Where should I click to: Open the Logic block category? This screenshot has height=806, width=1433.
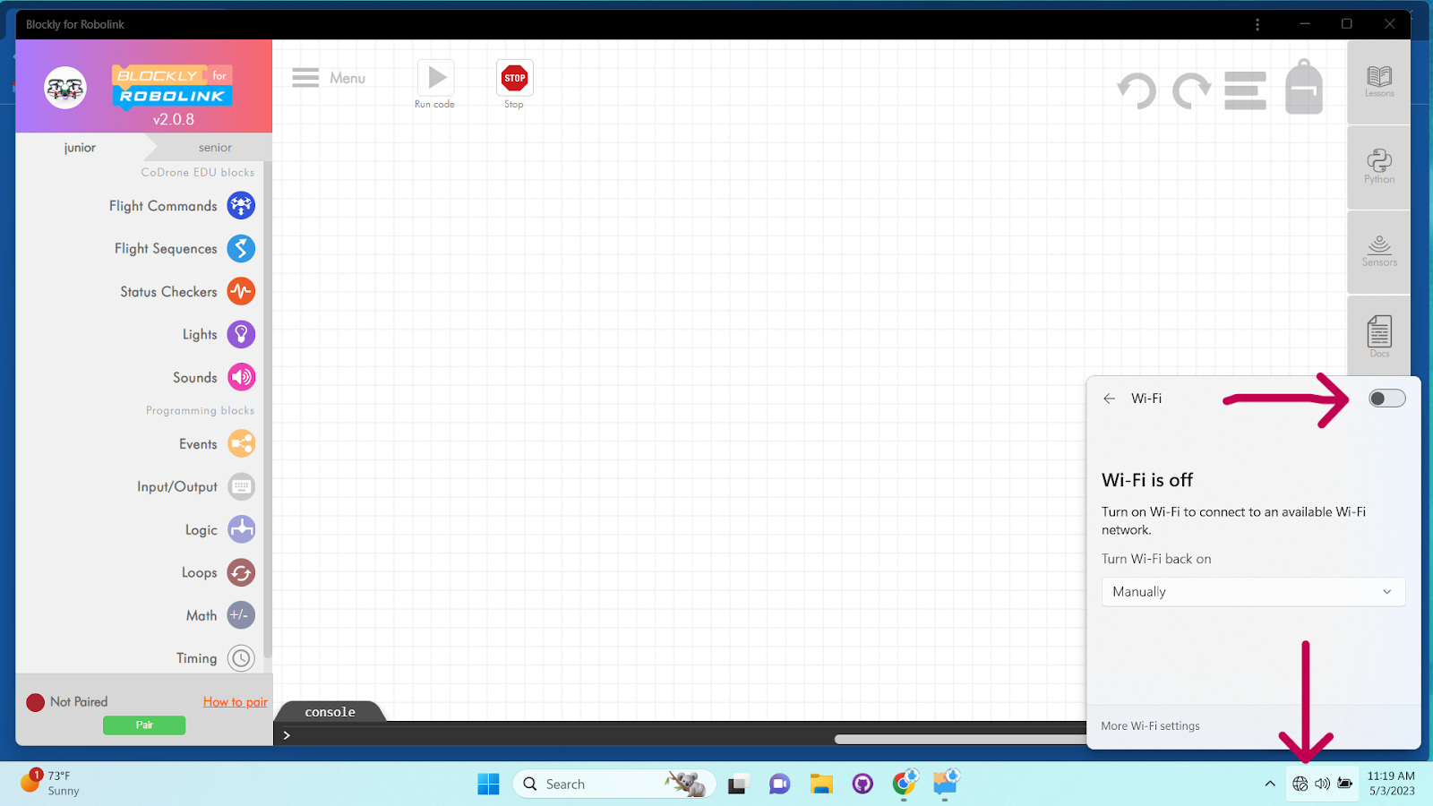[x=219, y=530]
